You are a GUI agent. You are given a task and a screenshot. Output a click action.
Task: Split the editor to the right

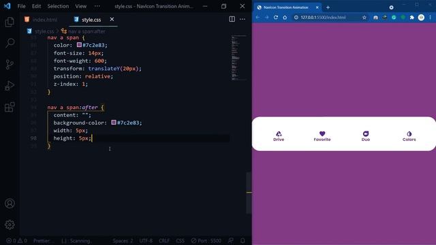[x=232, y=19]
